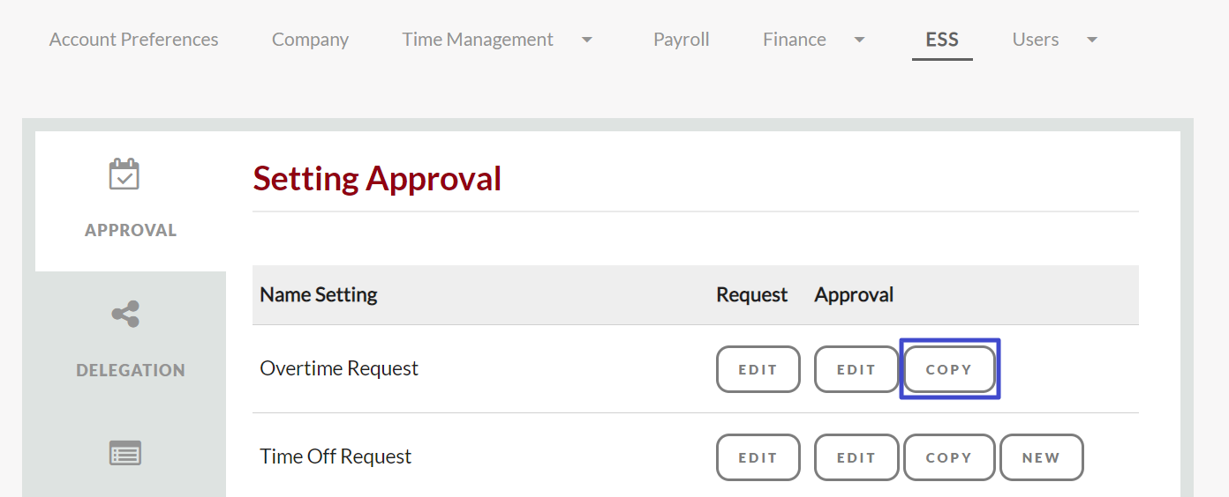This screenshot has height=497, width=1229.
Task: Open the Users menu label
Action: [x=1036, y=40]
